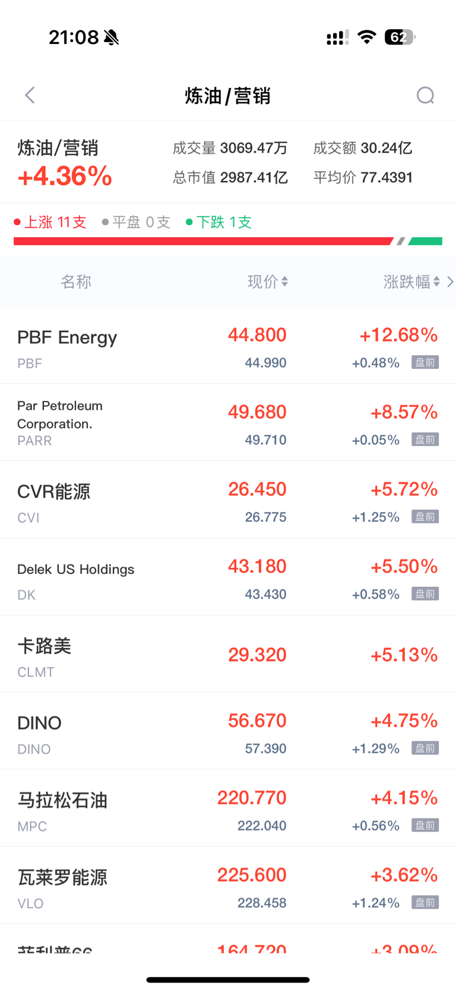The image size is (456, 992).
Task: Tap 盘前 badge on PBF row
Action: tap(425, 362)
